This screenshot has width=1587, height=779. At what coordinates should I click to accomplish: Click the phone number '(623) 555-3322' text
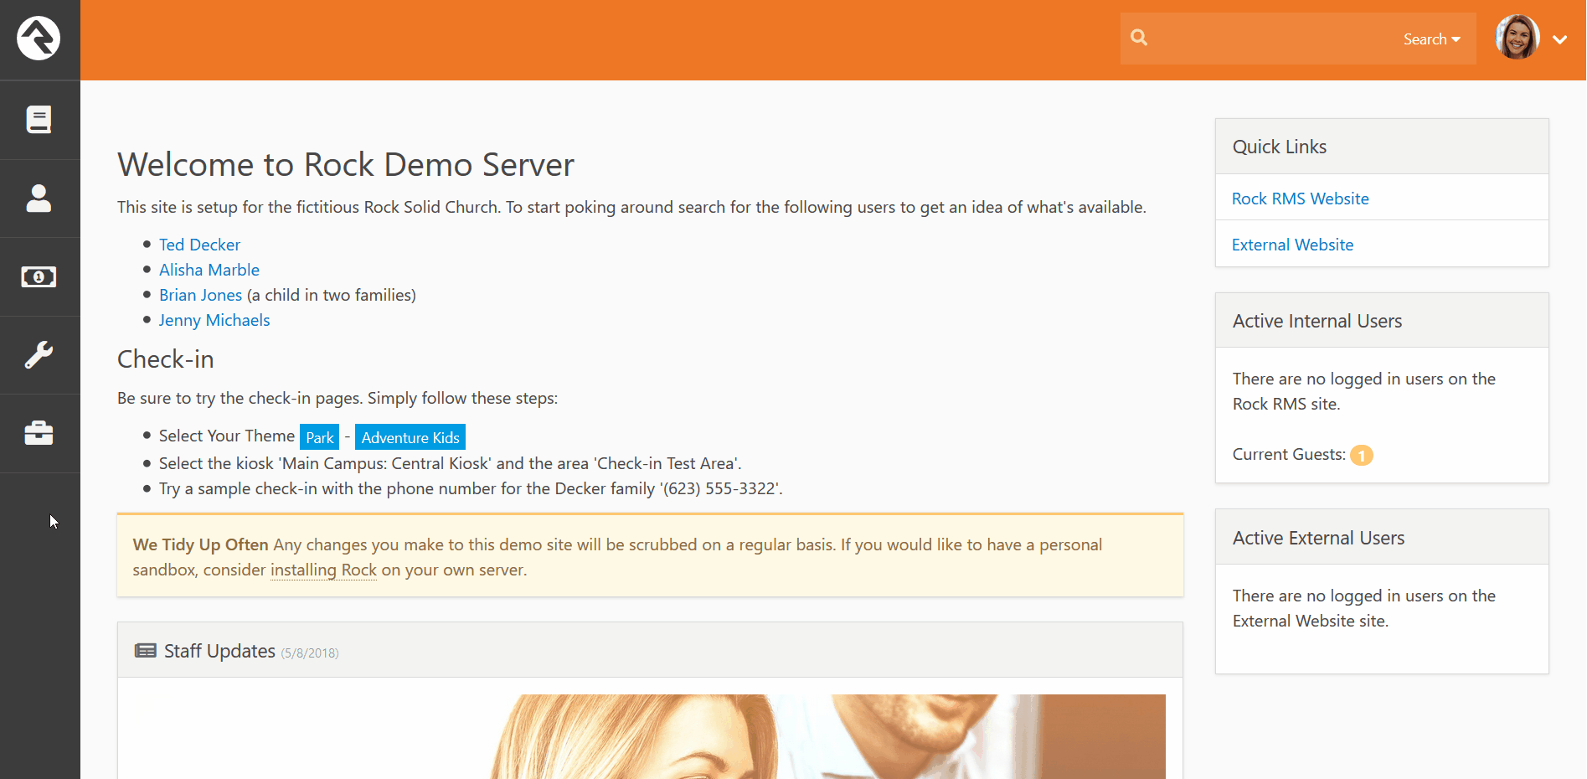721,488
